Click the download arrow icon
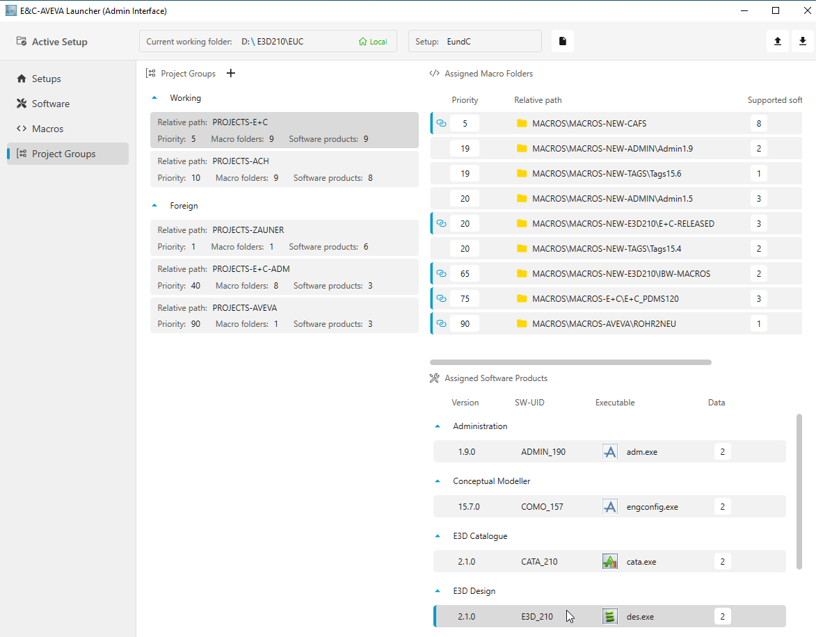The width and height of the screenshot is (816, 637). [x=803, y=41]
